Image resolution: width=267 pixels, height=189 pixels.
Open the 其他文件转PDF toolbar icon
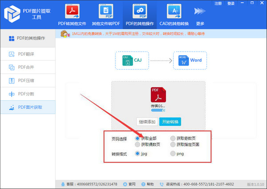pos(106,11)
